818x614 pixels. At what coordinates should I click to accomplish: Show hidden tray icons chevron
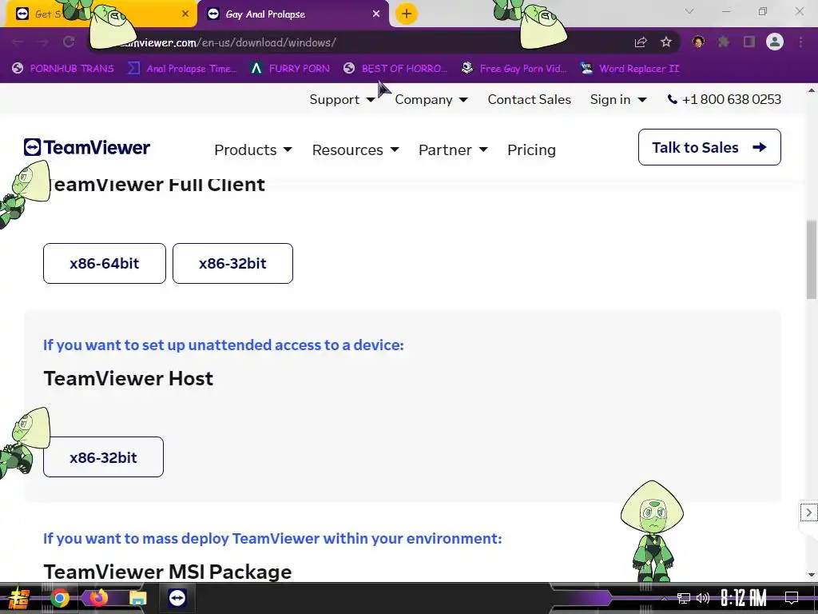(664, 598)
